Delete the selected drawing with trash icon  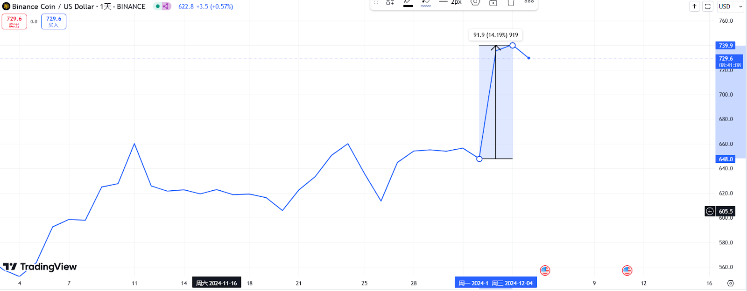pos(511,3)
